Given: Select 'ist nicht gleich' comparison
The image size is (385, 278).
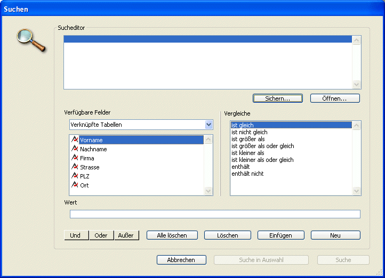Looking at the screenshot, I should click(250, 132).
